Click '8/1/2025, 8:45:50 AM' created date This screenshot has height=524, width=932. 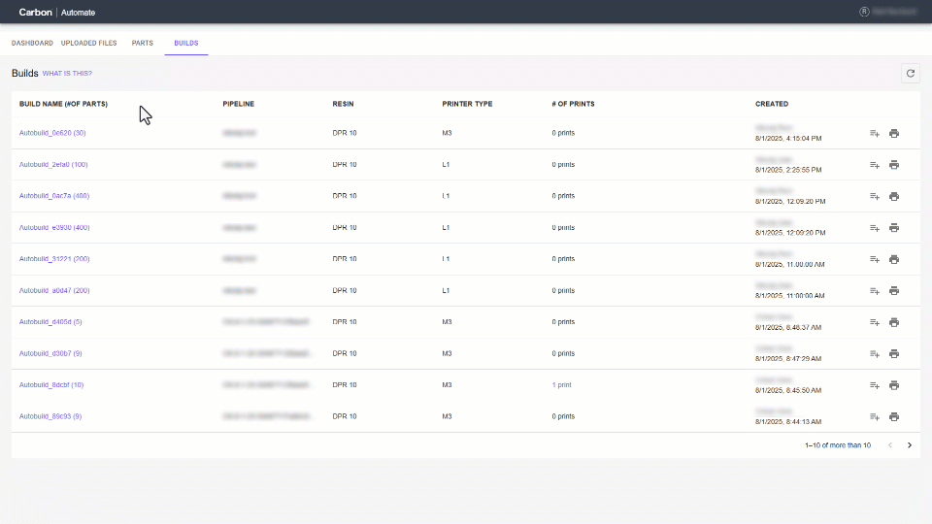[x=788, y=390]
